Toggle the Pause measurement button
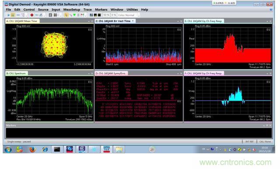The width and height of the screenshot is (280, 169). click(x=13, y=15)
